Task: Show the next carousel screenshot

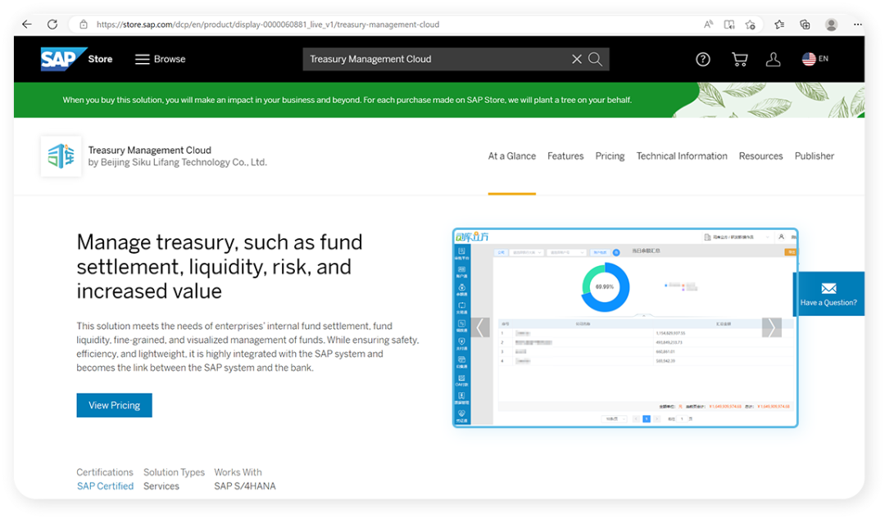Action: point(772,327)
